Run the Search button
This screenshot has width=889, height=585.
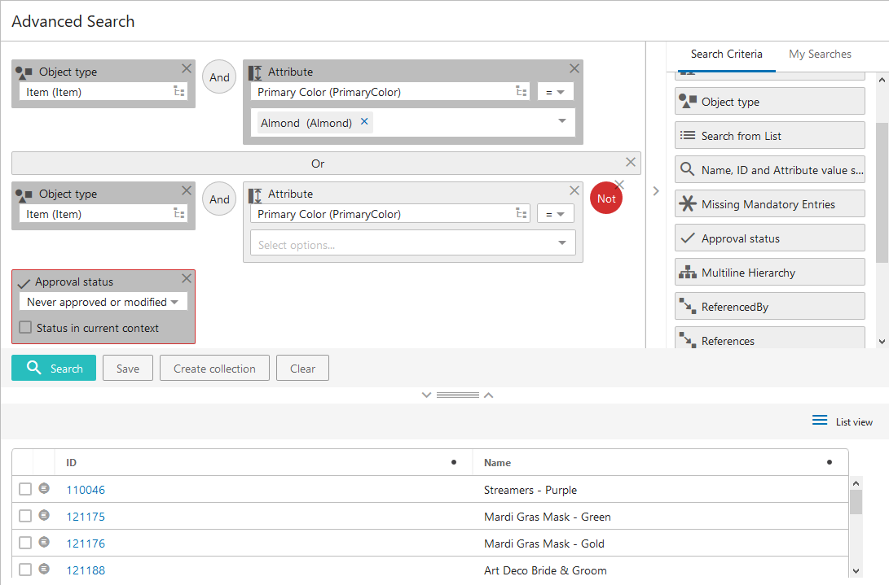[54, 368]
